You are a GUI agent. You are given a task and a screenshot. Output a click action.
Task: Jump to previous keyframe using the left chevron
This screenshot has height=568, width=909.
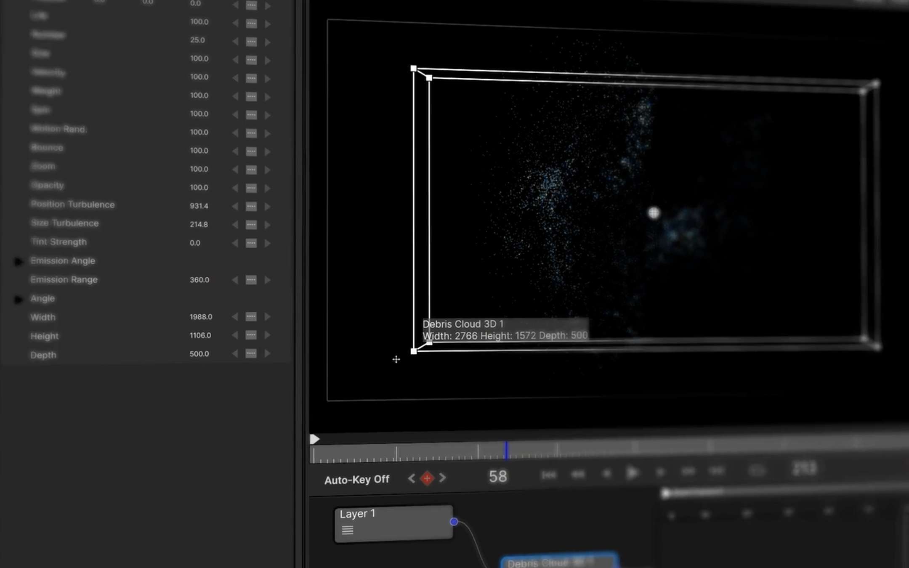(x=412, y=478)
